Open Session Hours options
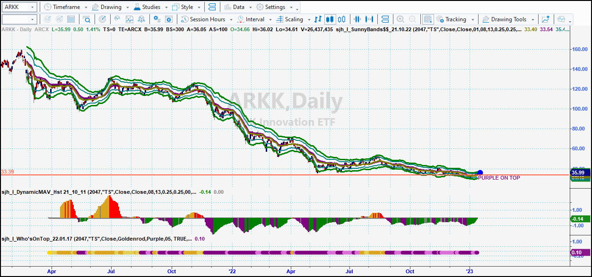This screenshot has width=592, height=277. click(x=202, y=19)
